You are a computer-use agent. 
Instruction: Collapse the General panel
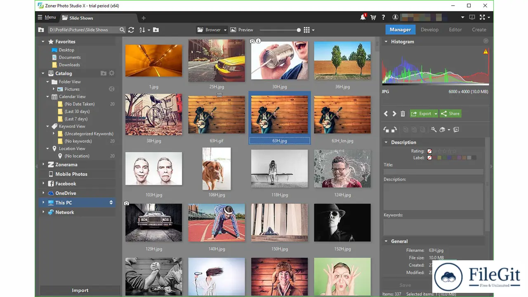tap(386, 241)
